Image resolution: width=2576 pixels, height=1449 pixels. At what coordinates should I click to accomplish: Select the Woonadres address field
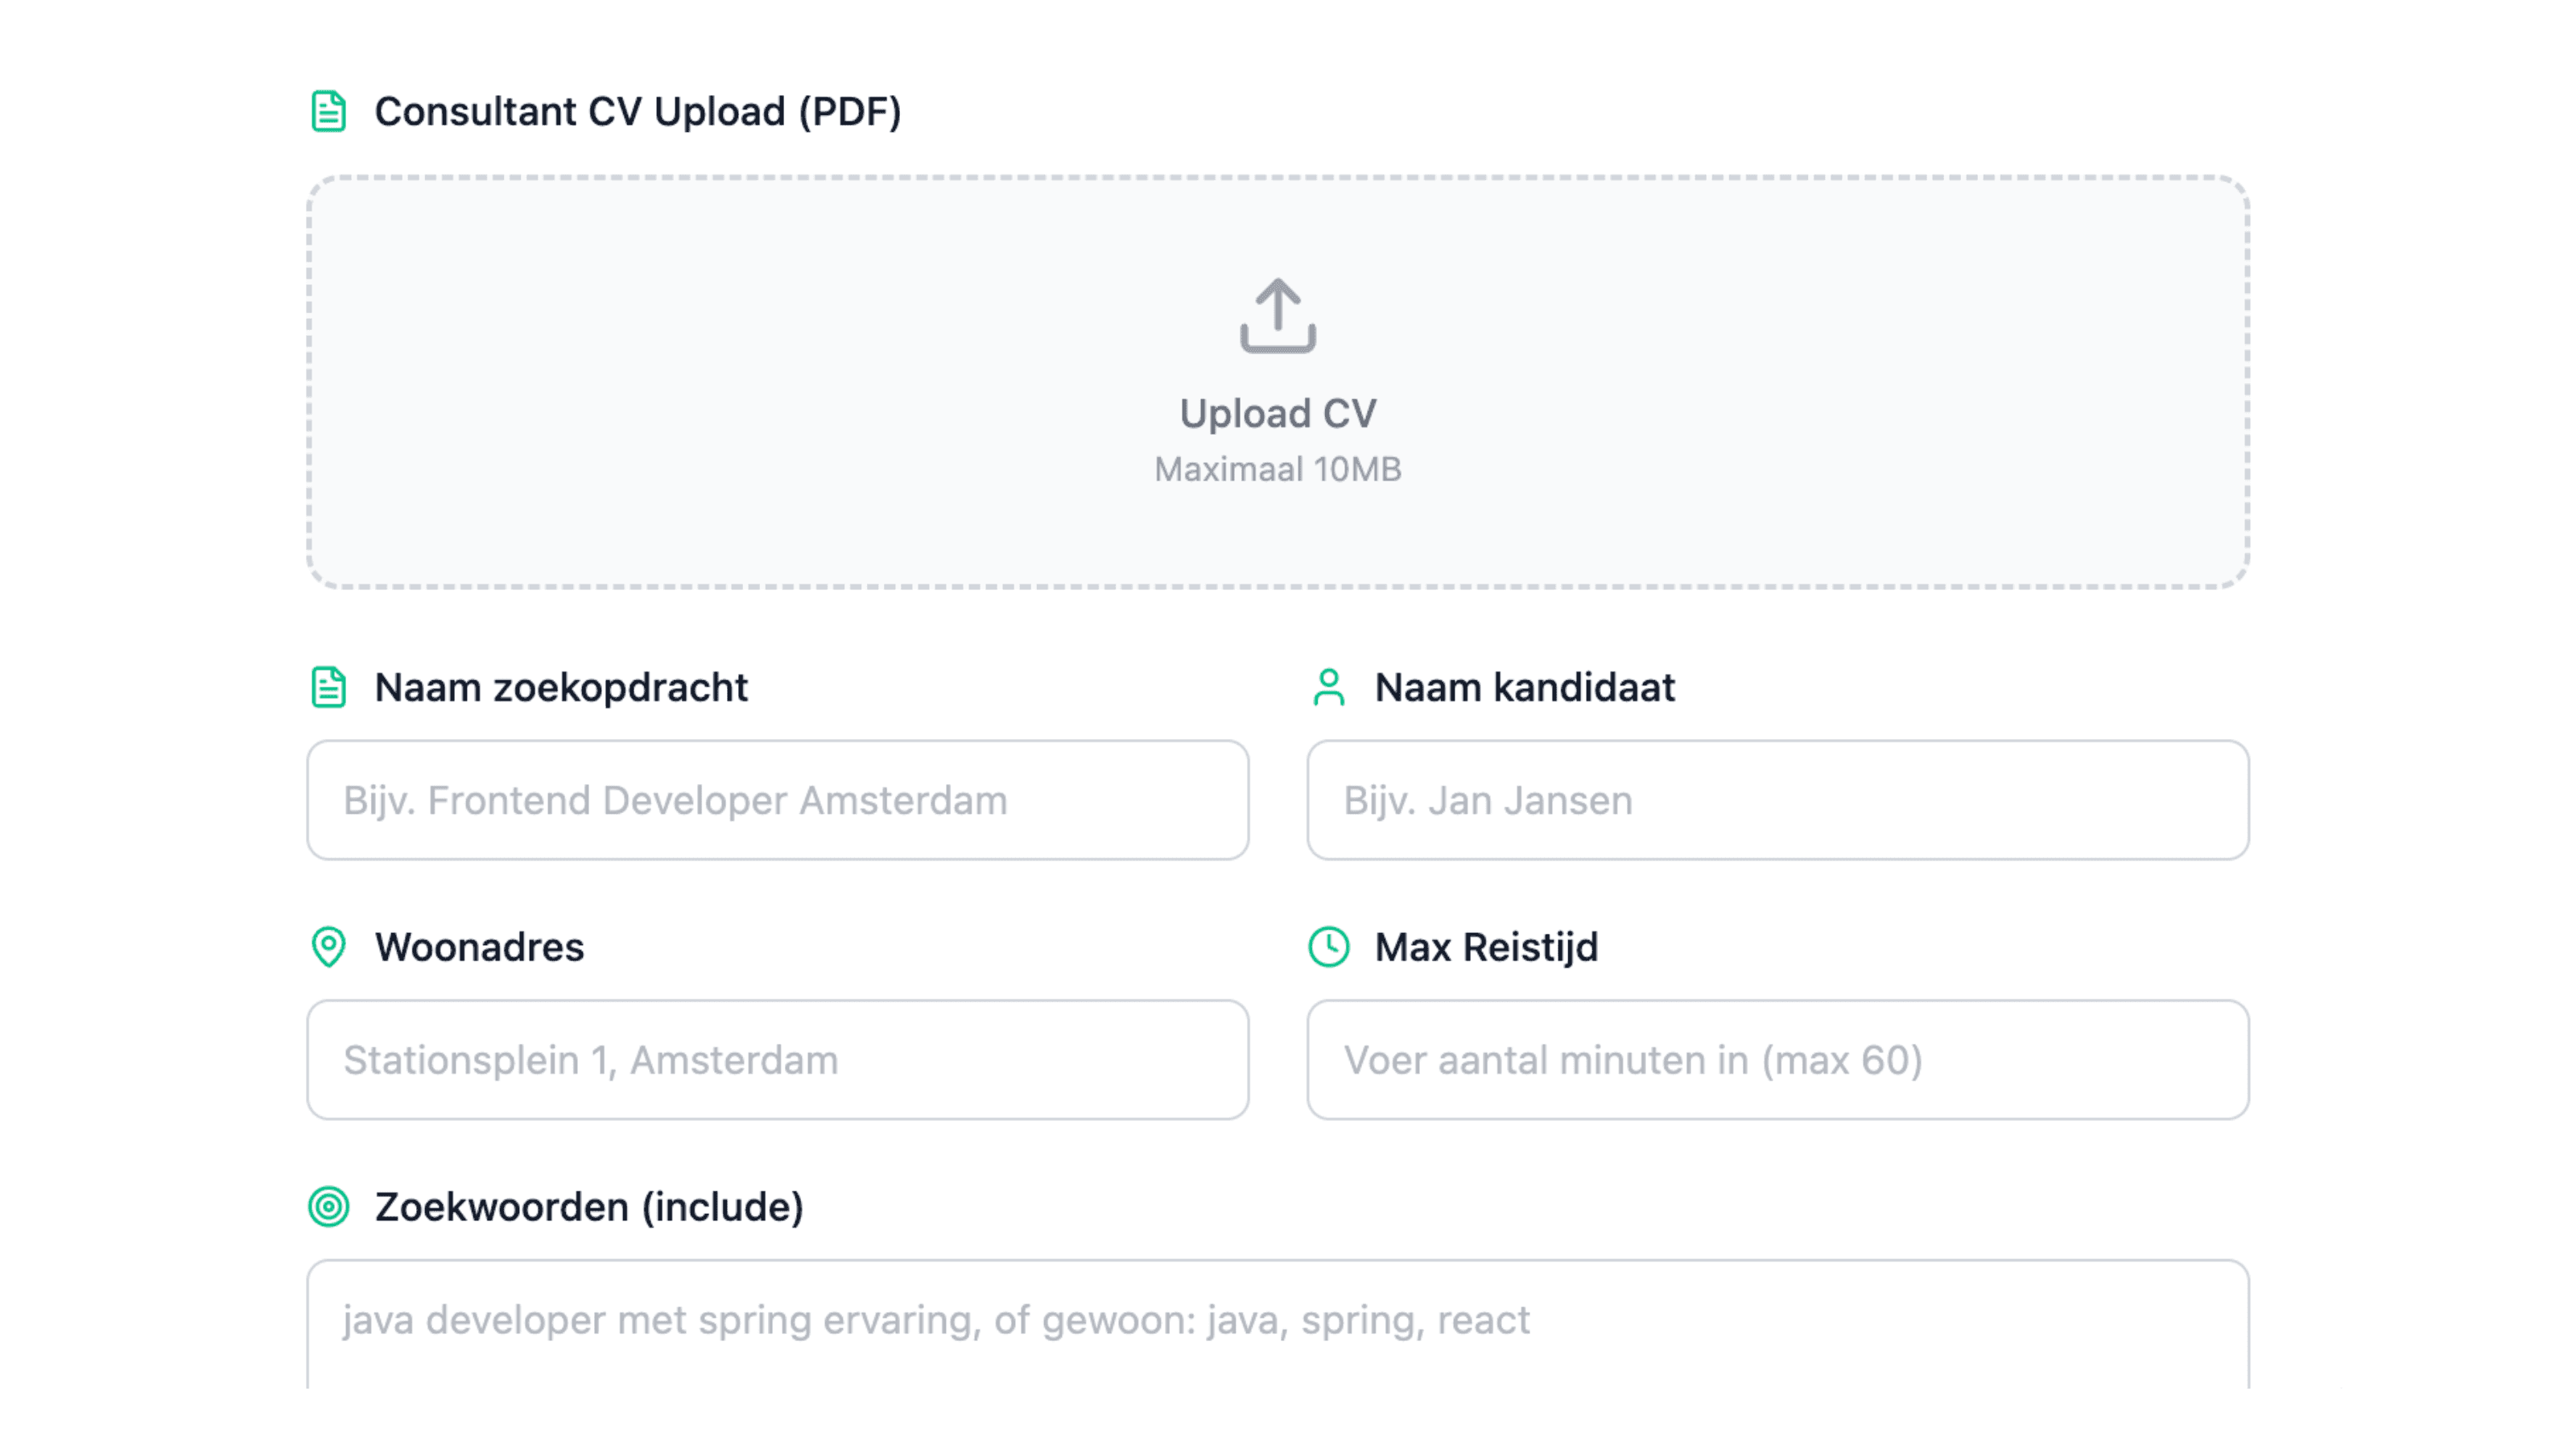pos(777,1060)
